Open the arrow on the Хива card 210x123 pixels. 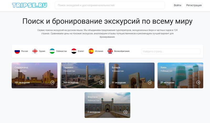pos(198,82)
